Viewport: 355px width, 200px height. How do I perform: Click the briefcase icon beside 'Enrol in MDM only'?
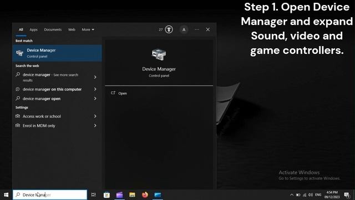click(18, 126)
